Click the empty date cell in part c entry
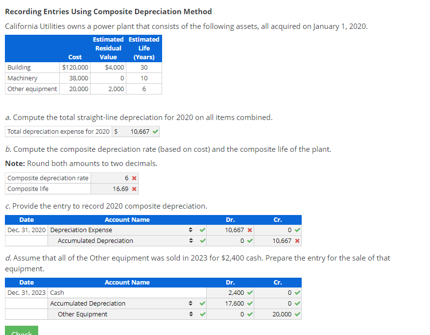The image size is (430, 335). [x=25, y=240]
